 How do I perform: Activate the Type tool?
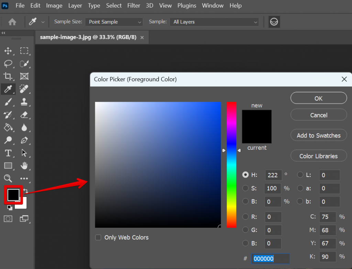click(8, 153)
